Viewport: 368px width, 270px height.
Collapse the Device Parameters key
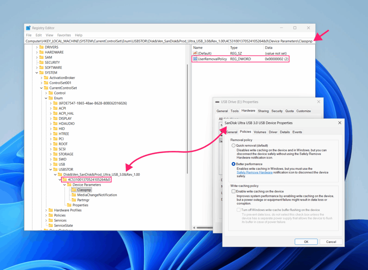[65, 185]
